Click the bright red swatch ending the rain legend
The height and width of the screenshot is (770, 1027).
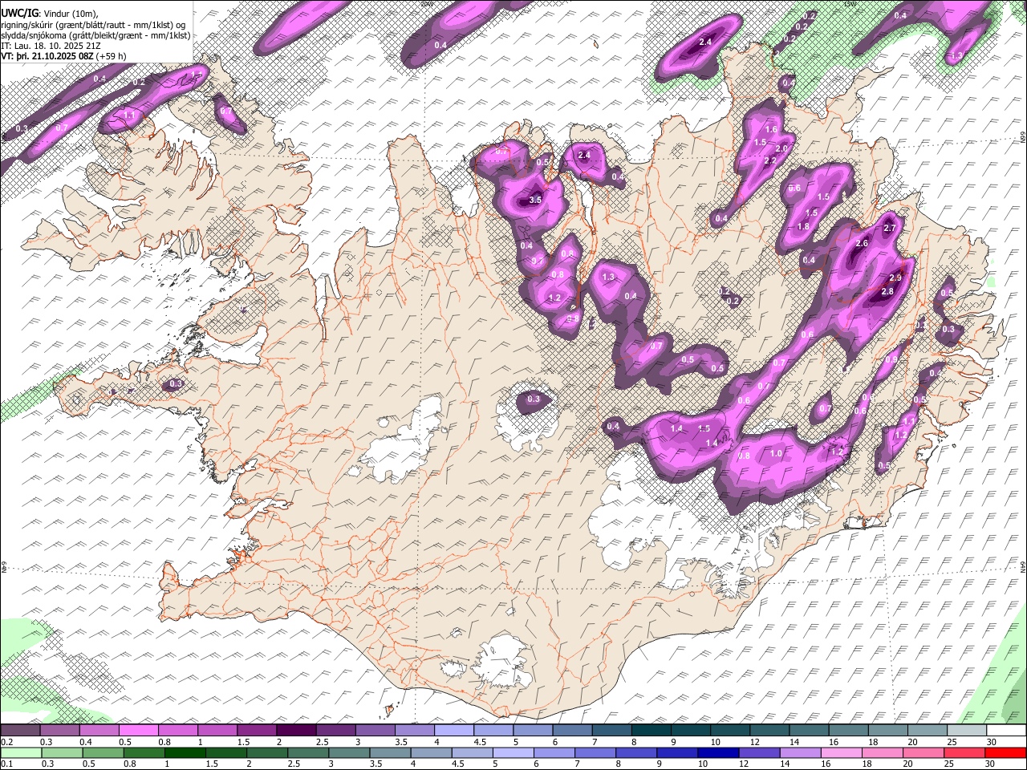click(x=1006, y=753)
